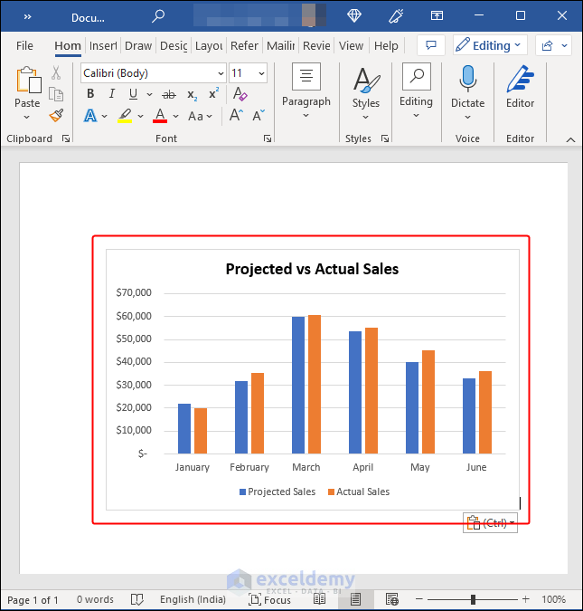Switch to the Review tab
Image resolution: width=583 pixels, height=611 pixels.
tap(316, 45)
